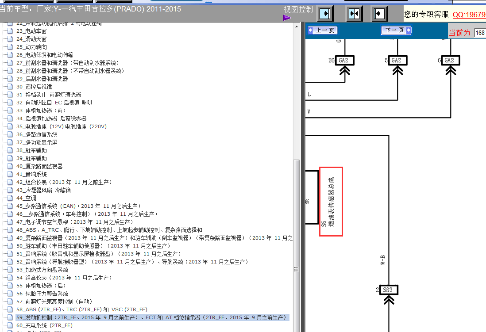Open 40_复杂路面监视器

coord(40,166)
